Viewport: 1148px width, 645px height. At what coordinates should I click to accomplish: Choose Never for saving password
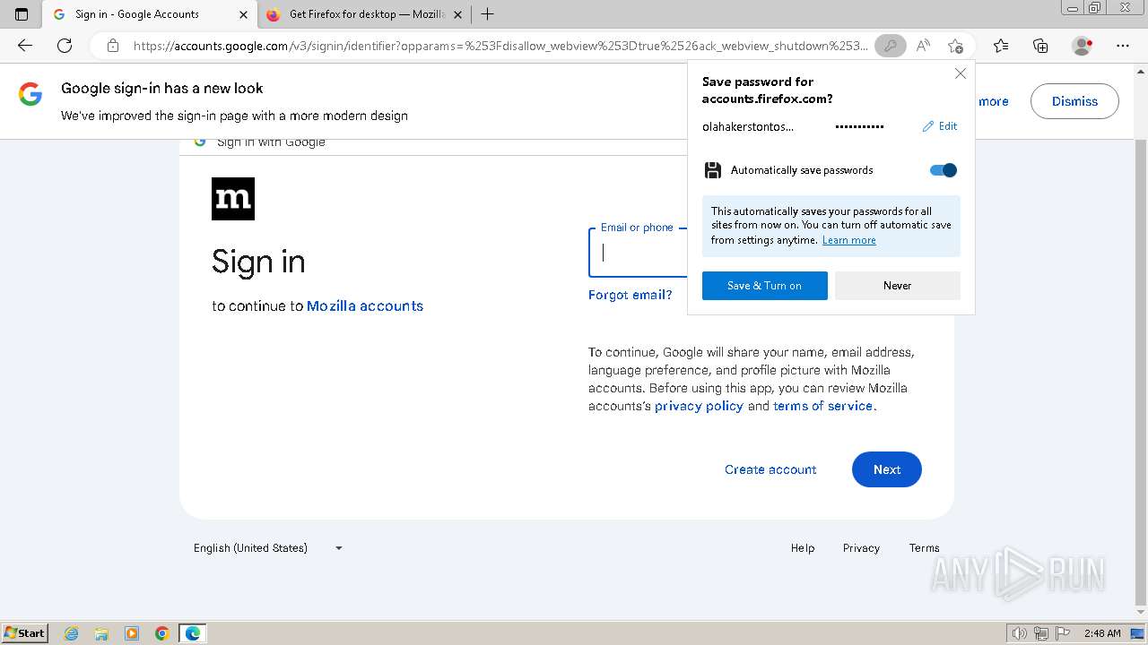(898, 286)
